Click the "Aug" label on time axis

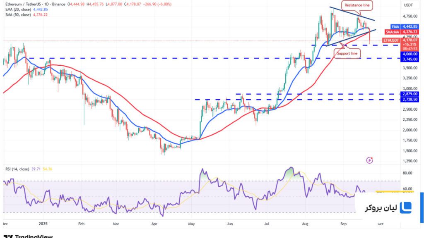(x=305, y=224)
